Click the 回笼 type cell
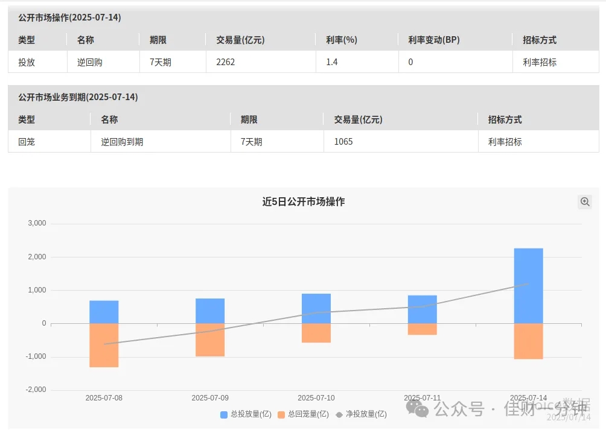The image size is (606, 433). coord(49,142)
